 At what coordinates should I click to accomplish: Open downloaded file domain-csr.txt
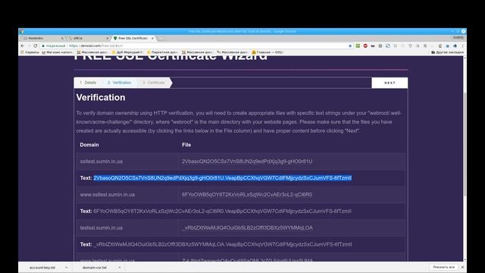coord(94,268)
